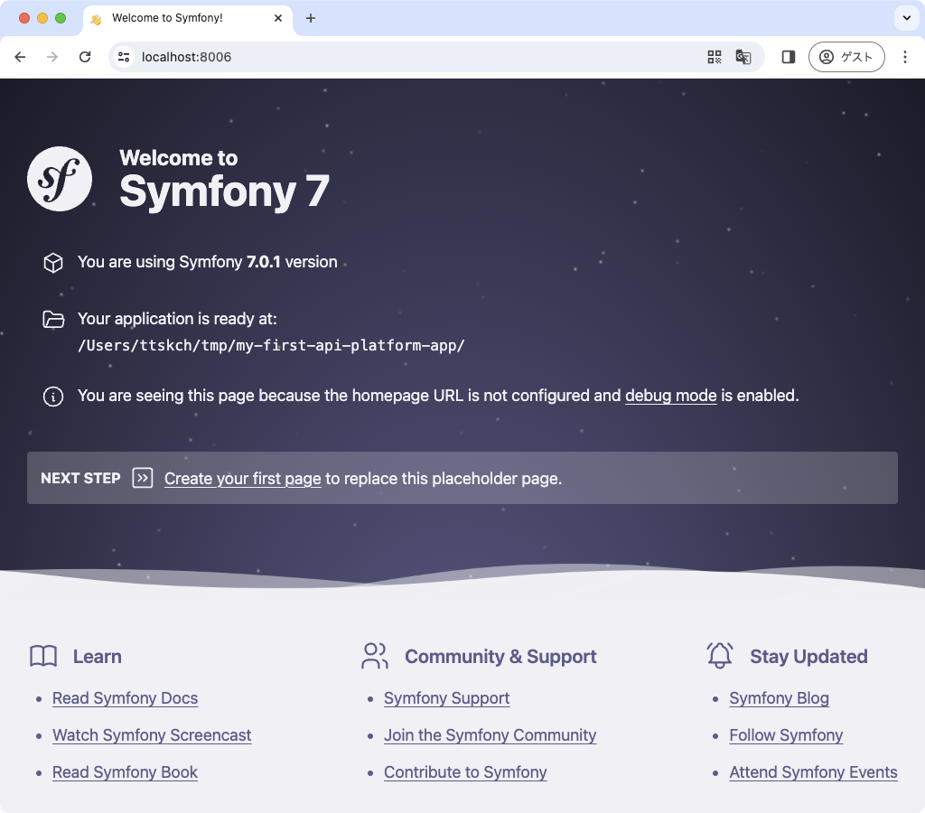Click the localhost:8006 address bar
Viewport: 925px width, 813px height.
[406, 57]
